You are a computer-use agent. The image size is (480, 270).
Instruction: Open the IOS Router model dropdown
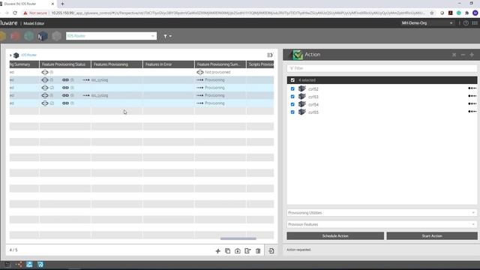(111, 36)
